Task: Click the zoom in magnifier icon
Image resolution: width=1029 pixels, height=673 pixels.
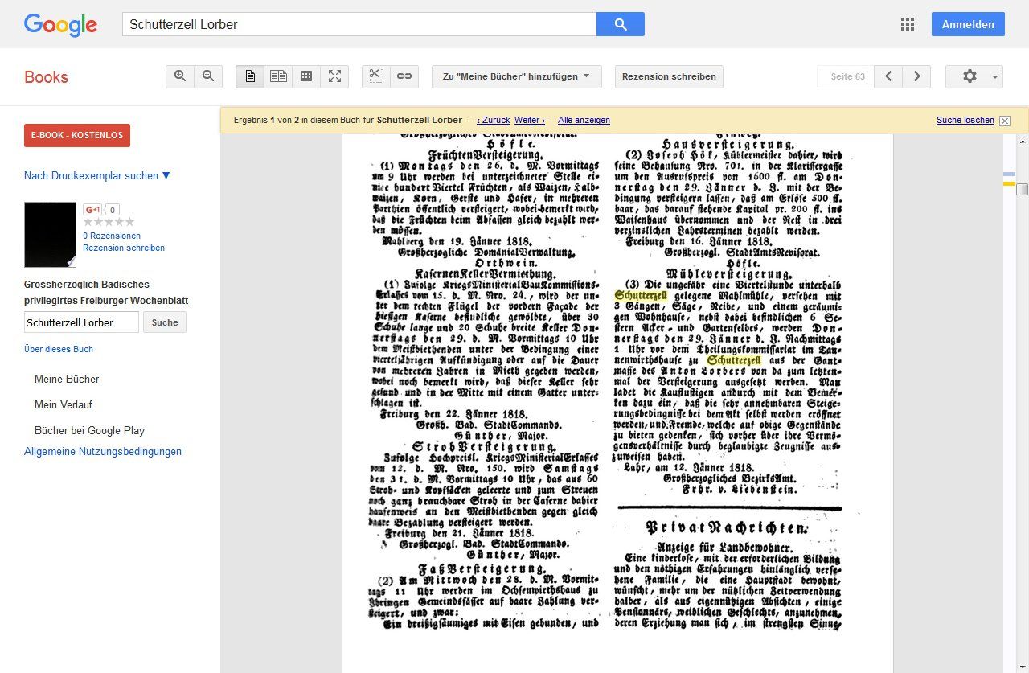Action: (180, 76)
